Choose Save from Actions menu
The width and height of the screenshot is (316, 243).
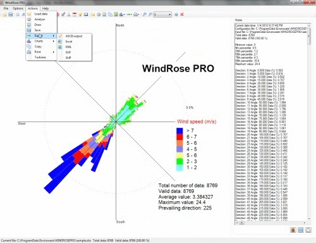click(x=41, y=30)
